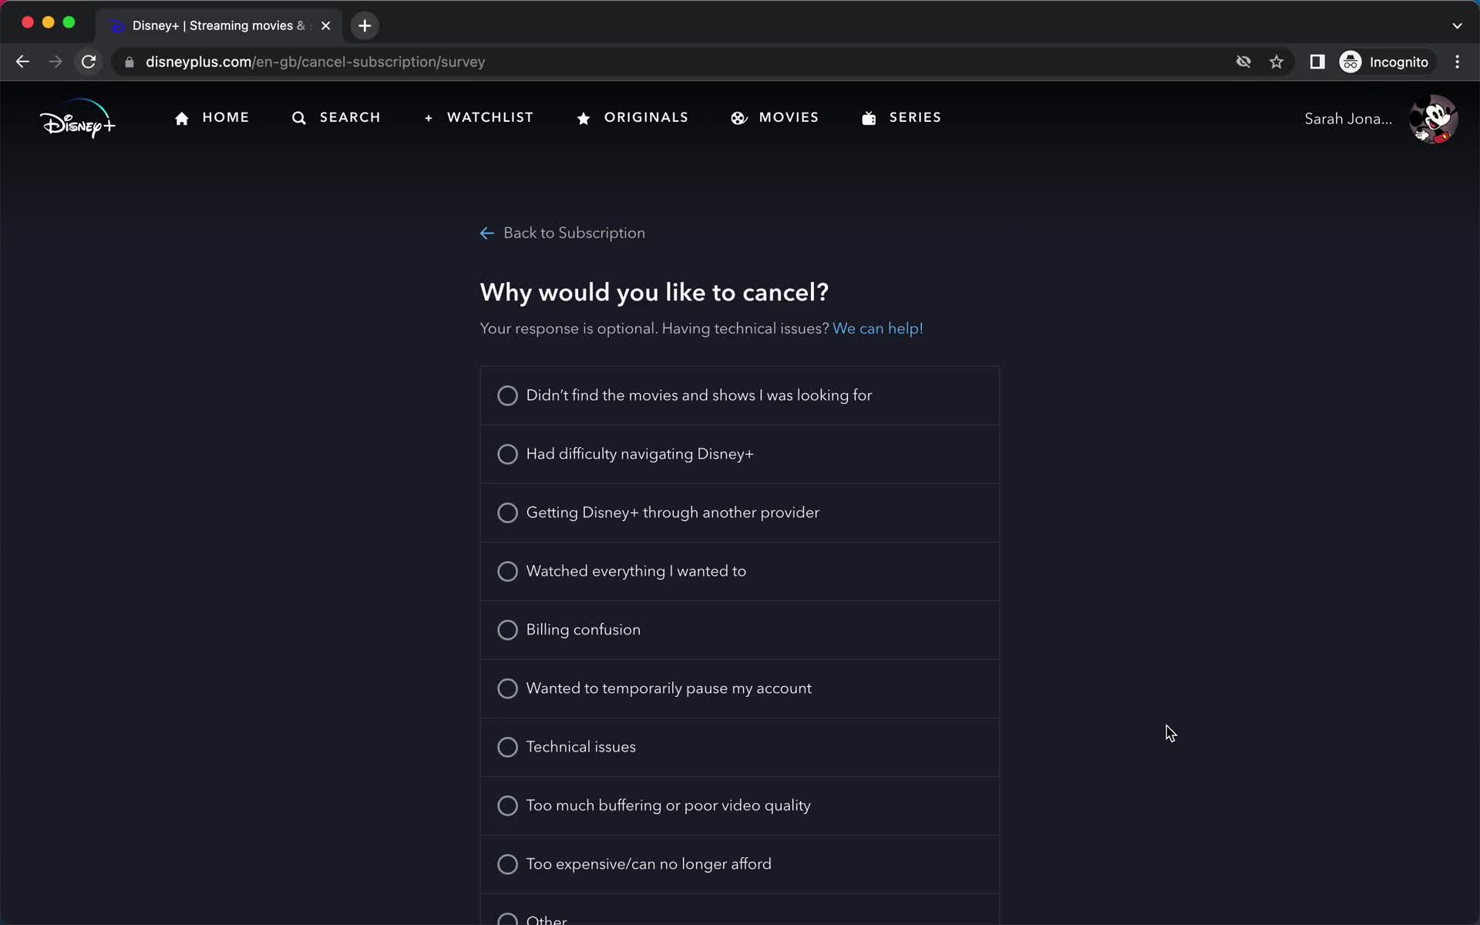Toggle 'Too expensive/can no longer afford' reason
1480x925 pixels.
[508, 863]
